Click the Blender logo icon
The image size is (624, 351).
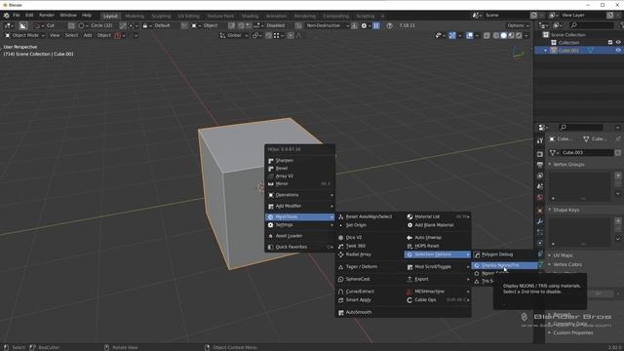[x=6, y=16]
